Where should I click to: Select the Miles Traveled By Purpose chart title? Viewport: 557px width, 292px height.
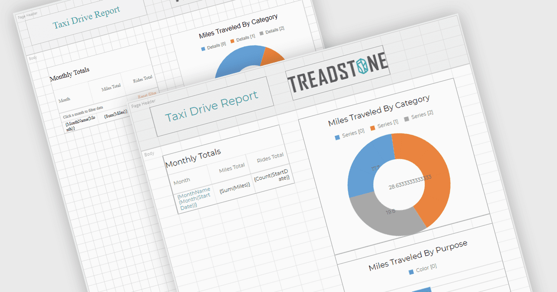418,255
